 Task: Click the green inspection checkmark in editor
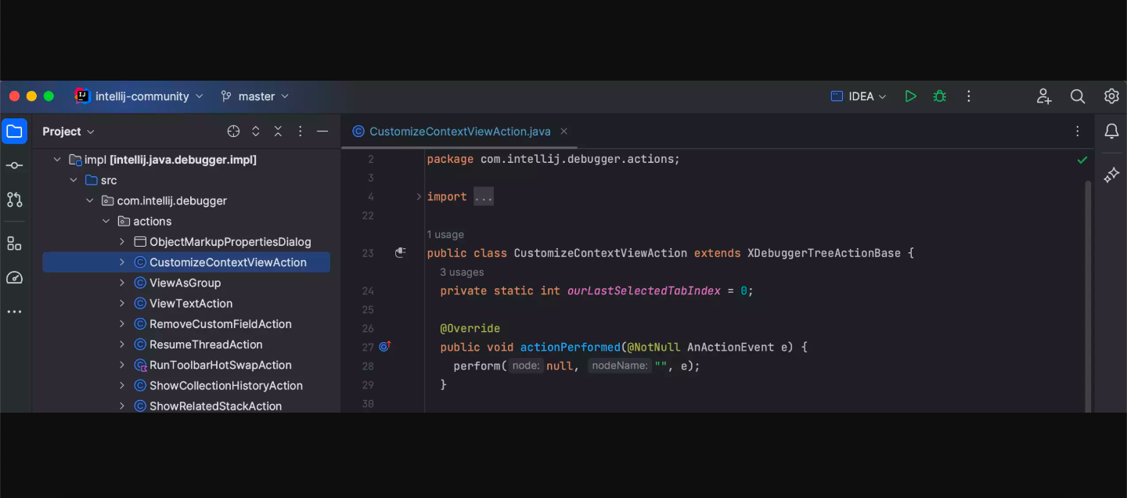(x=1082, y=160)
